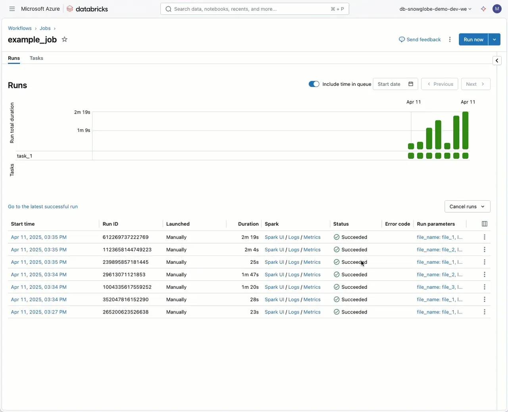The image size is (508, 412).
Task: Open the job kebab menu beside Send feedback
Action: click(x=450, y=39)
